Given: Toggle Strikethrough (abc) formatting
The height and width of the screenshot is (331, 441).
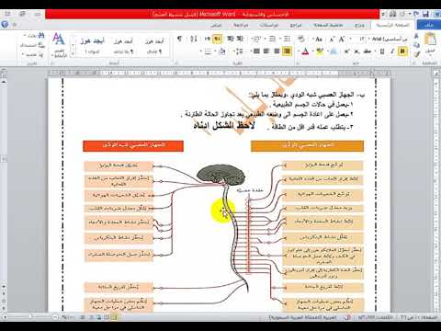Looking at the screenshot, I should (367, 51).
